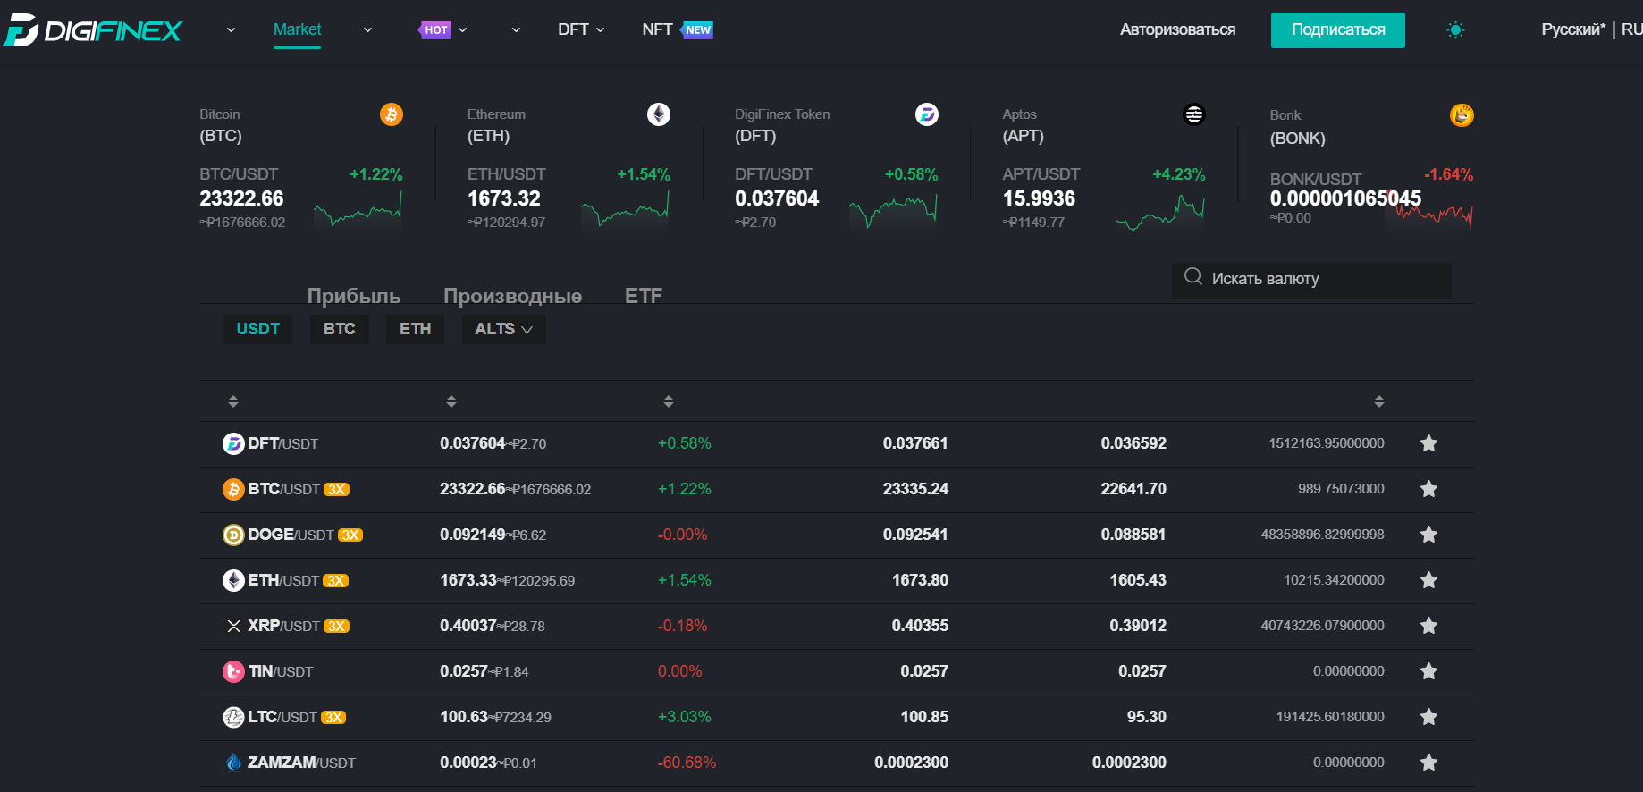The width and height of the screenshot is (1643, 792).
Task: Select the ETH market filter
Action: 416,329
